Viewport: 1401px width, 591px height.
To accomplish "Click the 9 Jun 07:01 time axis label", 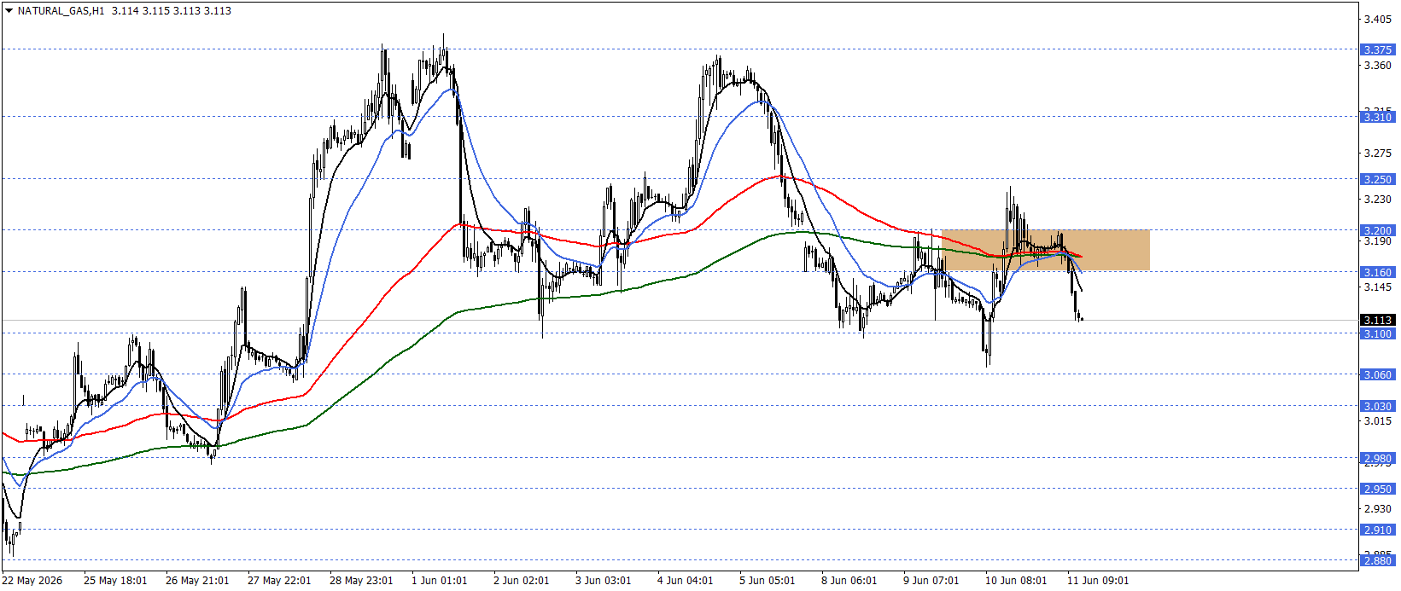I will (931, 581).
